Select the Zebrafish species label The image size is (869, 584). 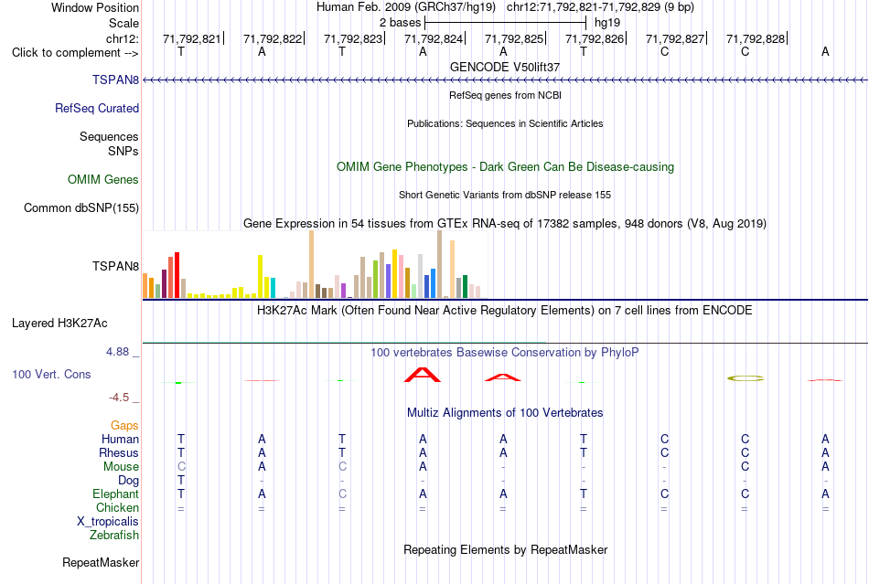click(x=114, y=536)
